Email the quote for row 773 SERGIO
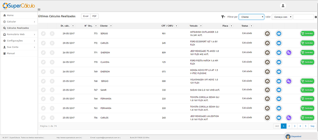Image resolution: width=318 pixels, height=140 pixels. (x=279, y=33)
